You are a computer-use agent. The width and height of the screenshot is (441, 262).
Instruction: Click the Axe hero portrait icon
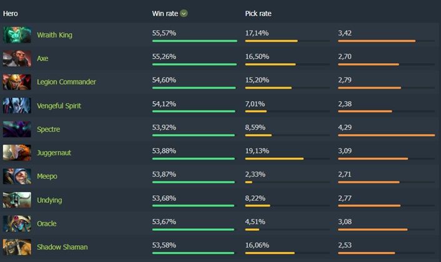[17, 59]
